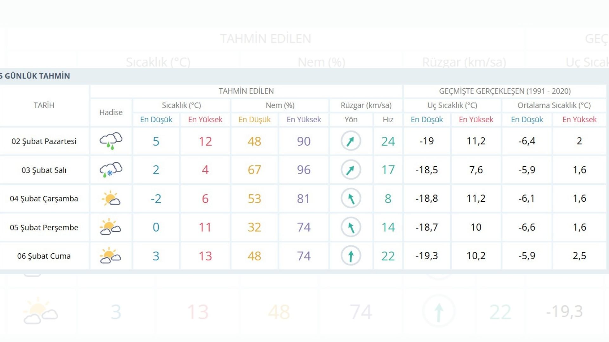Click the 04 Şubat Çarşamba date cell

pyautogui.click(x=44, y=199)
